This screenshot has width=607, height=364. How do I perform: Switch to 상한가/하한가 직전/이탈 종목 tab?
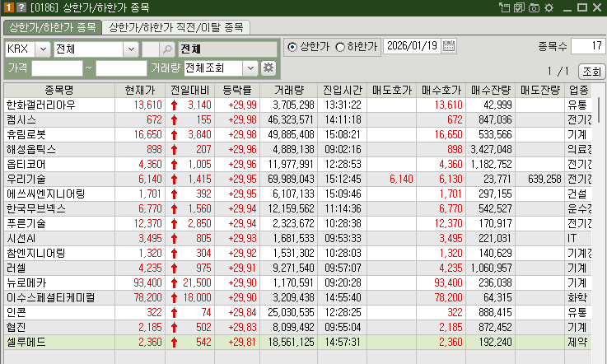pyautogui.click(x=176, y=27)
